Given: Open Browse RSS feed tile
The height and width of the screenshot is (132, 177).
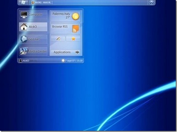Looking at the screenshot, I should click(66, 29).
